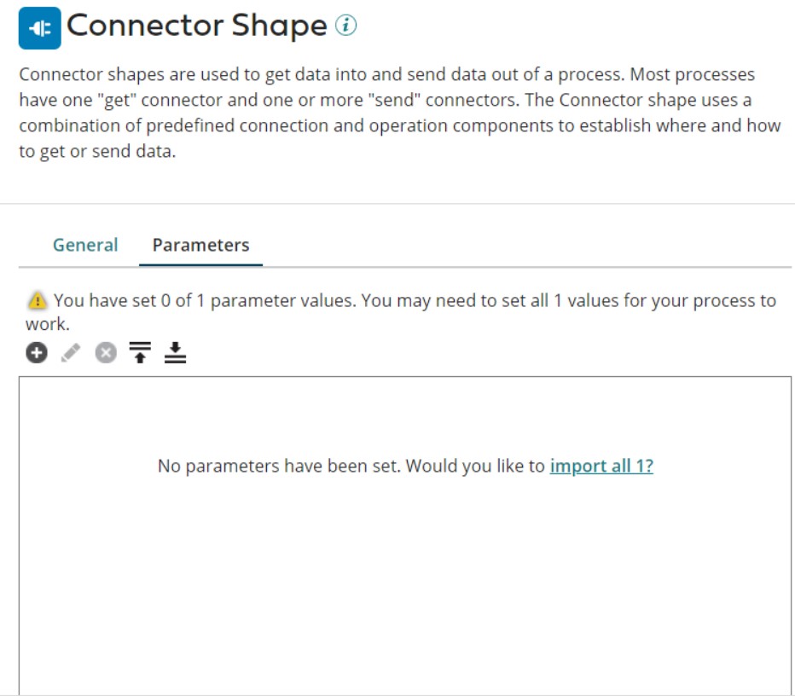Image resolution: width=795 pixels, height=696 pixels.
Task: Click the move to top arrow icon
Action: coord(140,353)
